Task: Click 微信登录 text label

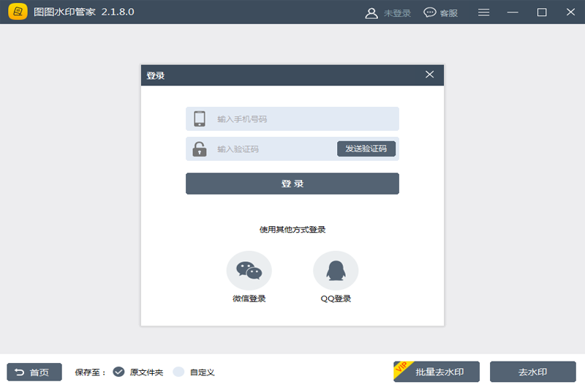Action: click(249, 299)
